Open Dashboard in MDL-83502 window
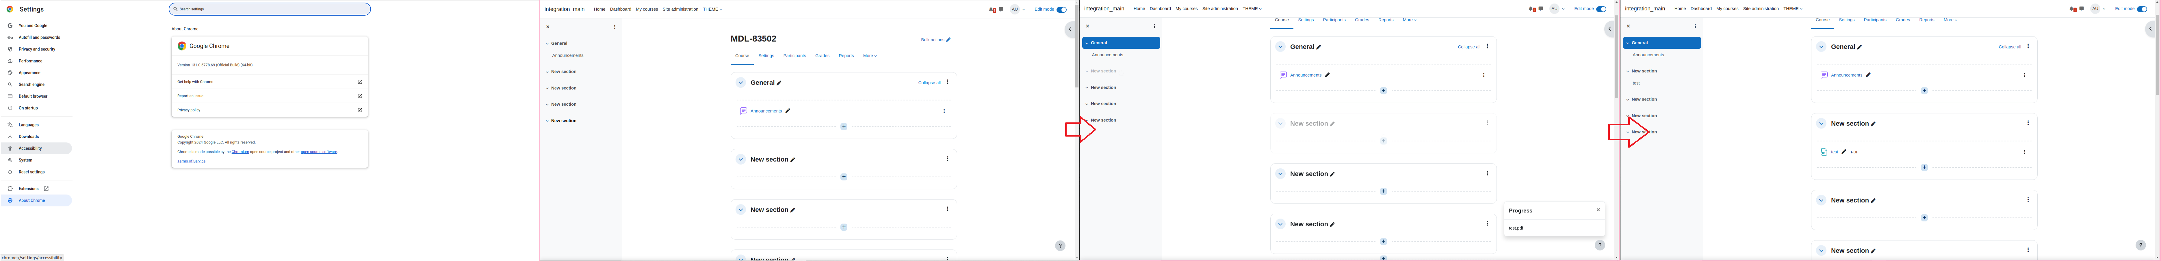The image size is (2161, 261). [x=621, y=9]
